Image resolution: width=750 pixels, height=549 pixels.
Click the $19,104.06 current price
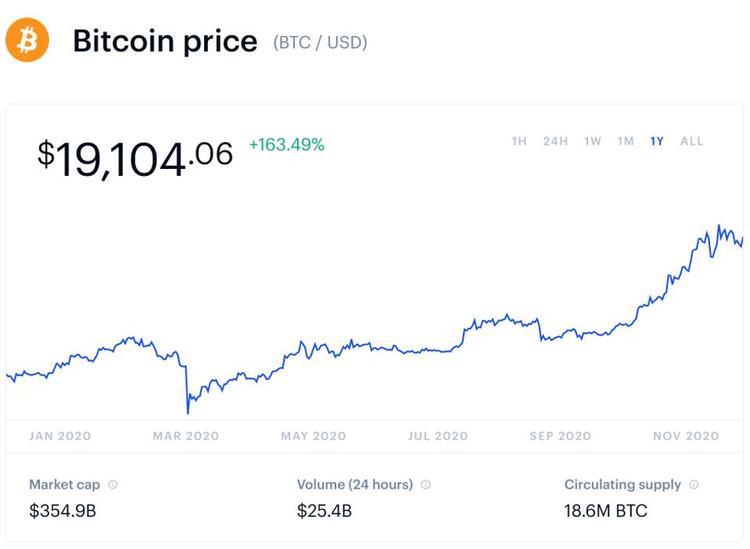point(135,157)
